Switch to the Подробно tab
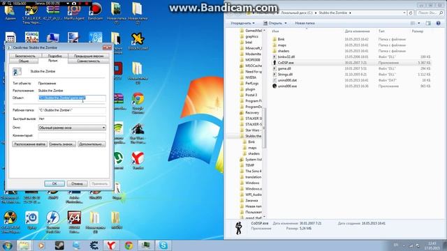This screenshot has width=447, height=251. coord(54,56)
